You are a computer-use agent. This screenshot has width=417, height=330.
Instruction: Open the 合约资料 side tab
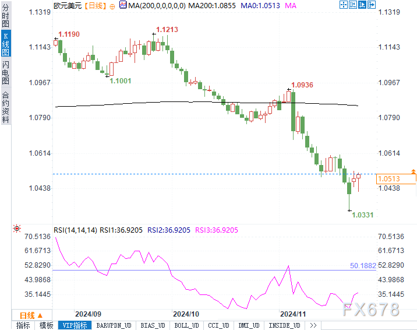6,107
